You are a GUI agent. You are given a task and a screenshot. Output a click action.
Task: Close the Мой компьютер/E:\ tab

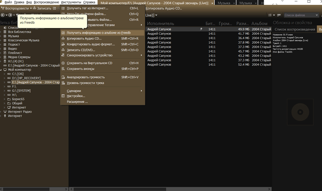coord(212,3)
